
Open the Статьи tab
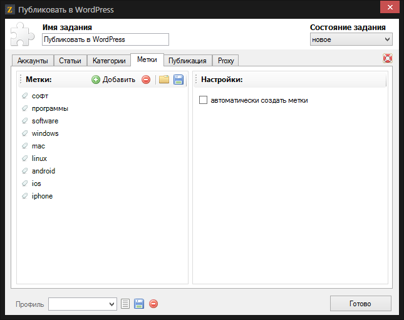pos(70,61)
